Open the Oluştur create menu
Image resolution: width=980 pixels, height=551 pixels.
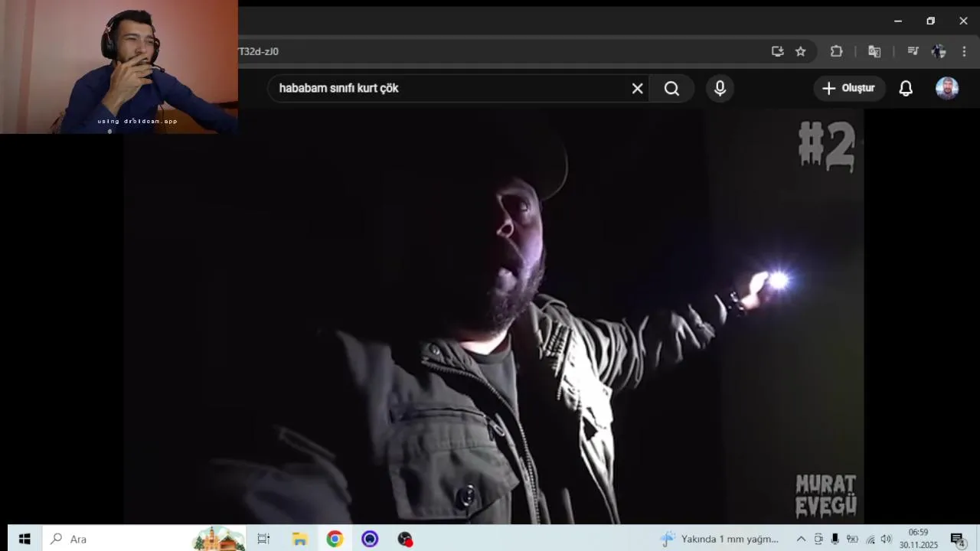[x=849, y=88]
